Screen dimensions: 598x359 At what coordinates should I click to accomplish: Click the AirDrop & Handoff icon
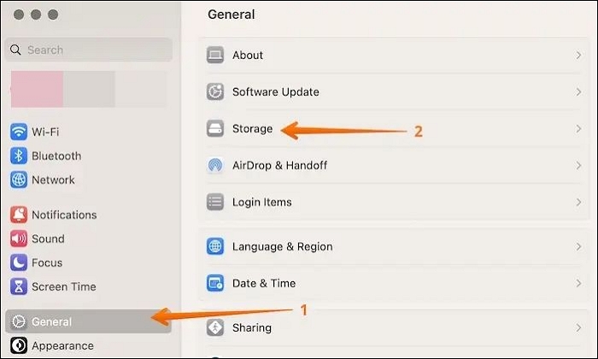(x=215, y=166)
